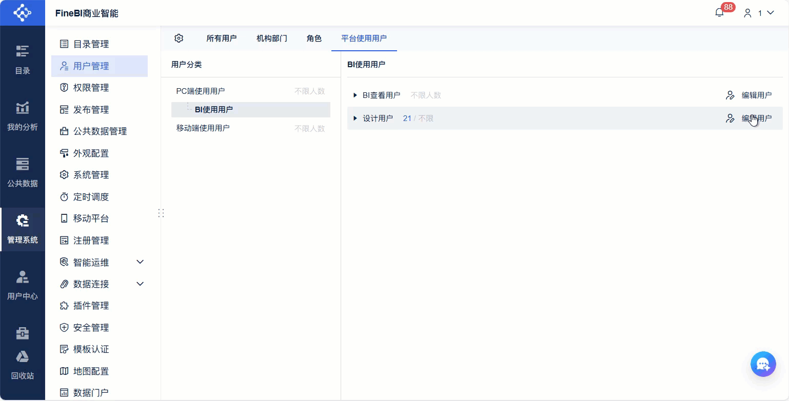The height and width of the screenshot is (401, 789).
Task: Open 回收站 recycle bin
Action: point(22,366)
